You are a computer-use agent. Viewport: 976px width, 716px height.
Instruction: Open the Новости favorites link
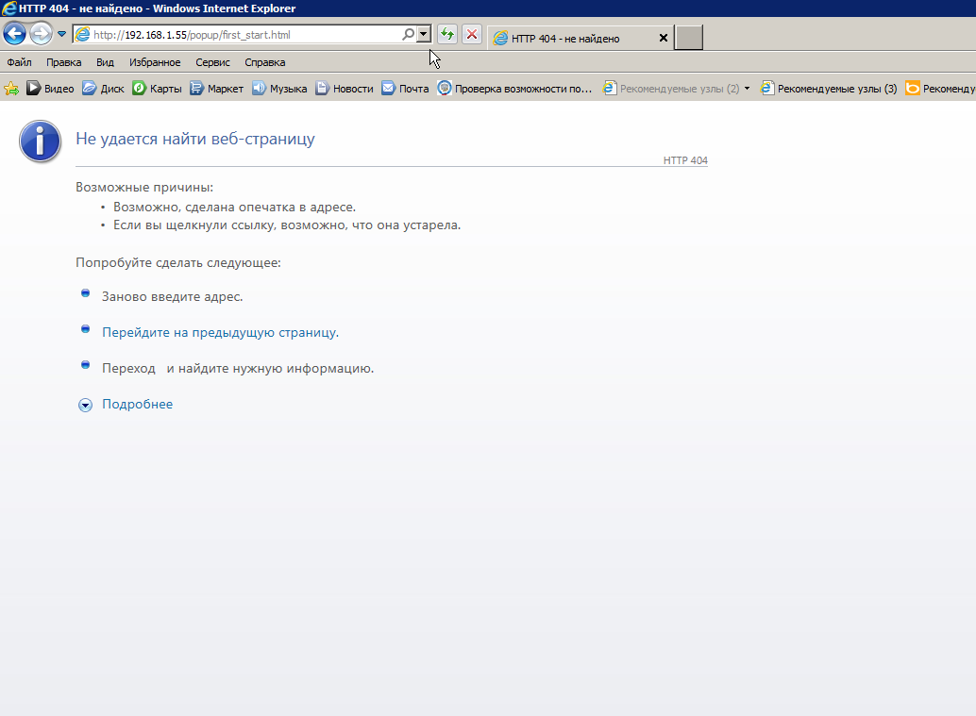coord(345,89)
